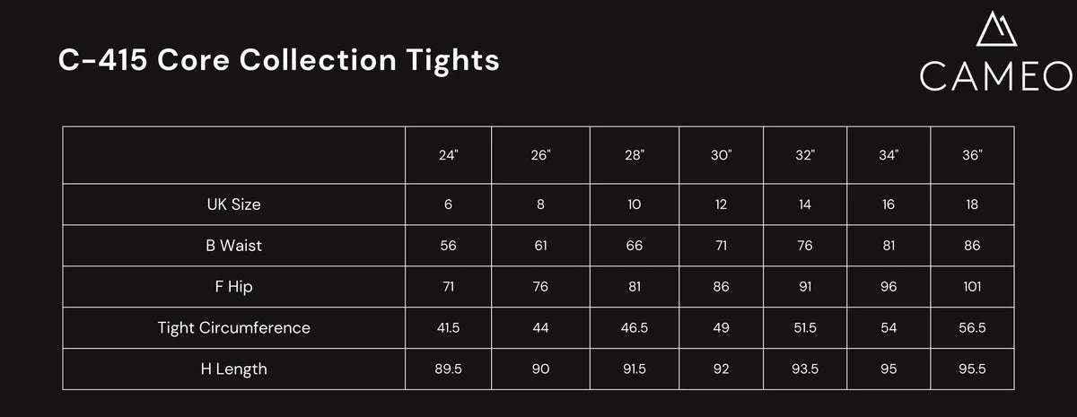Select the 28" size column header

tap(634, 155)
